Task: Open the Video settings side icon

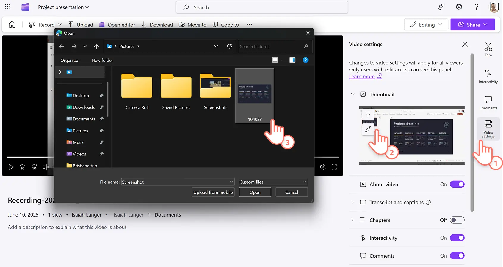Action: [x=488, y=129]
